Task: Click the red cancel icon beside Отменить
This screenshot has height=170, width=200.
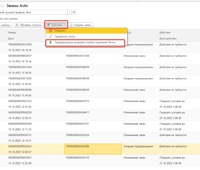Action: coord(50,31)
